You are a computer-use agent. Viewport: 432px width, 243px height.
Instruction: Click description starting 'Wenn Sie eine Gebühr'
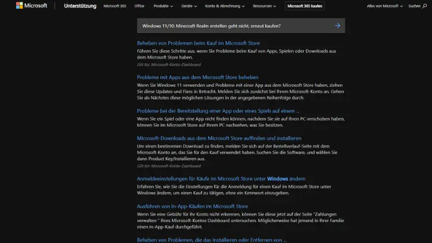[x=240, y=221]
